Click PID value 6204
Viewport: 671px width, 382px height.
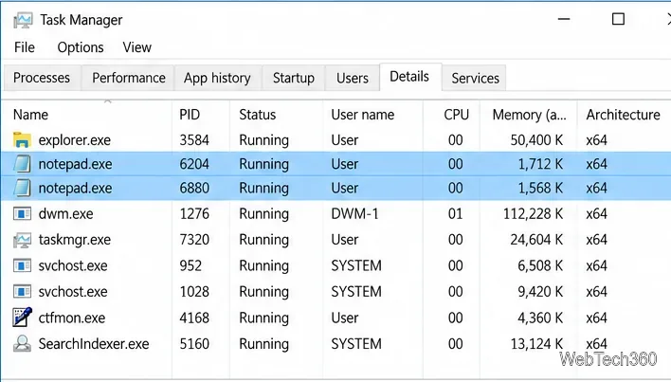pos(194,164)
